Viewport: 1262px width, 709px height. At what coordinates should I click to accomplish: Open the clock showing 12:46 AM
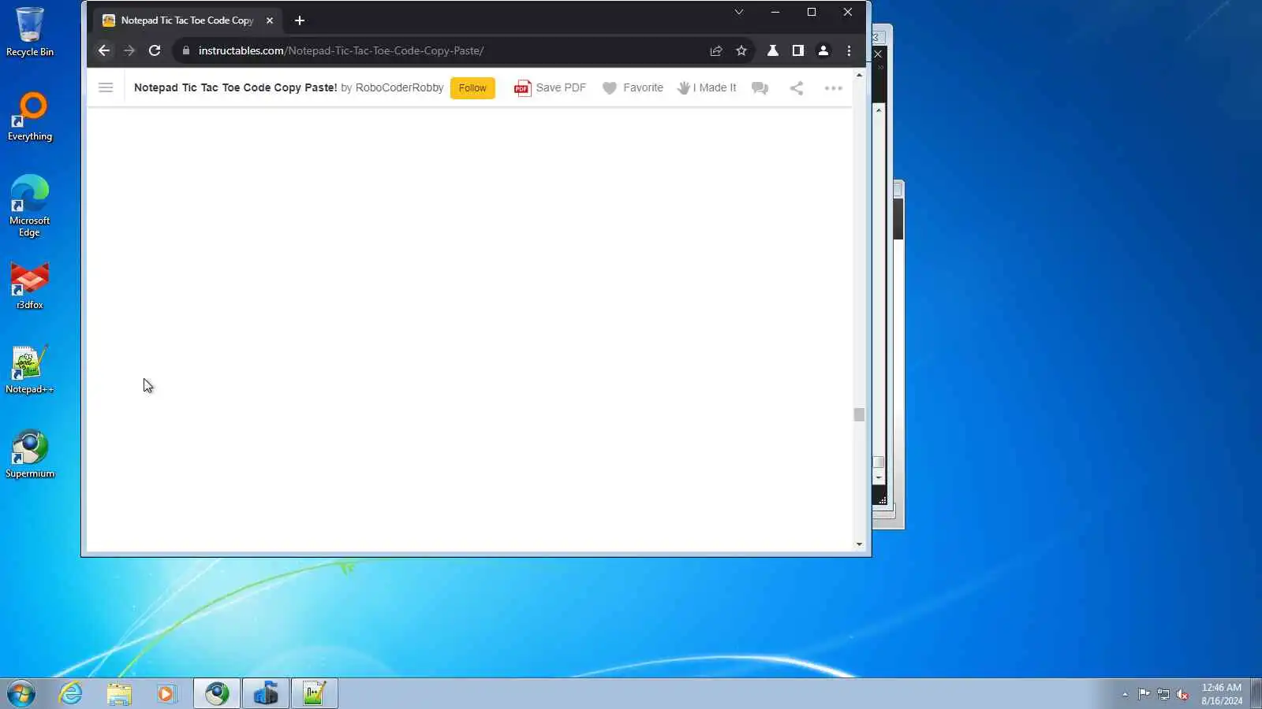click(1221, 694)
